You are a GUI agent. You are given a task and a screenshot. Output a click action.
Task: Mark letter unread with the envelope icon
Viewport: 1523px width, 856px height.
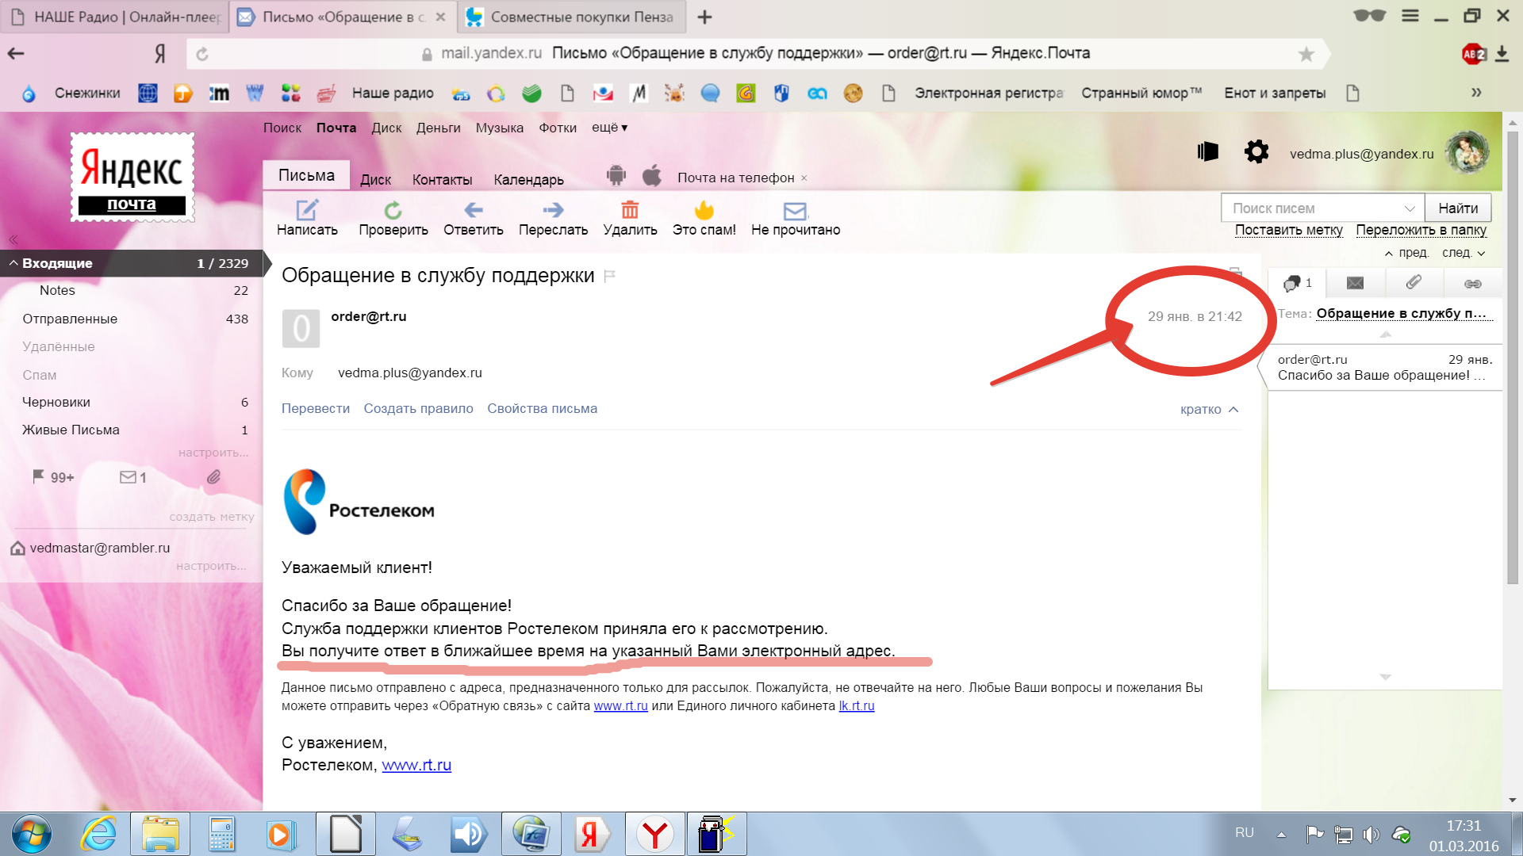click(x=795, y=211)
